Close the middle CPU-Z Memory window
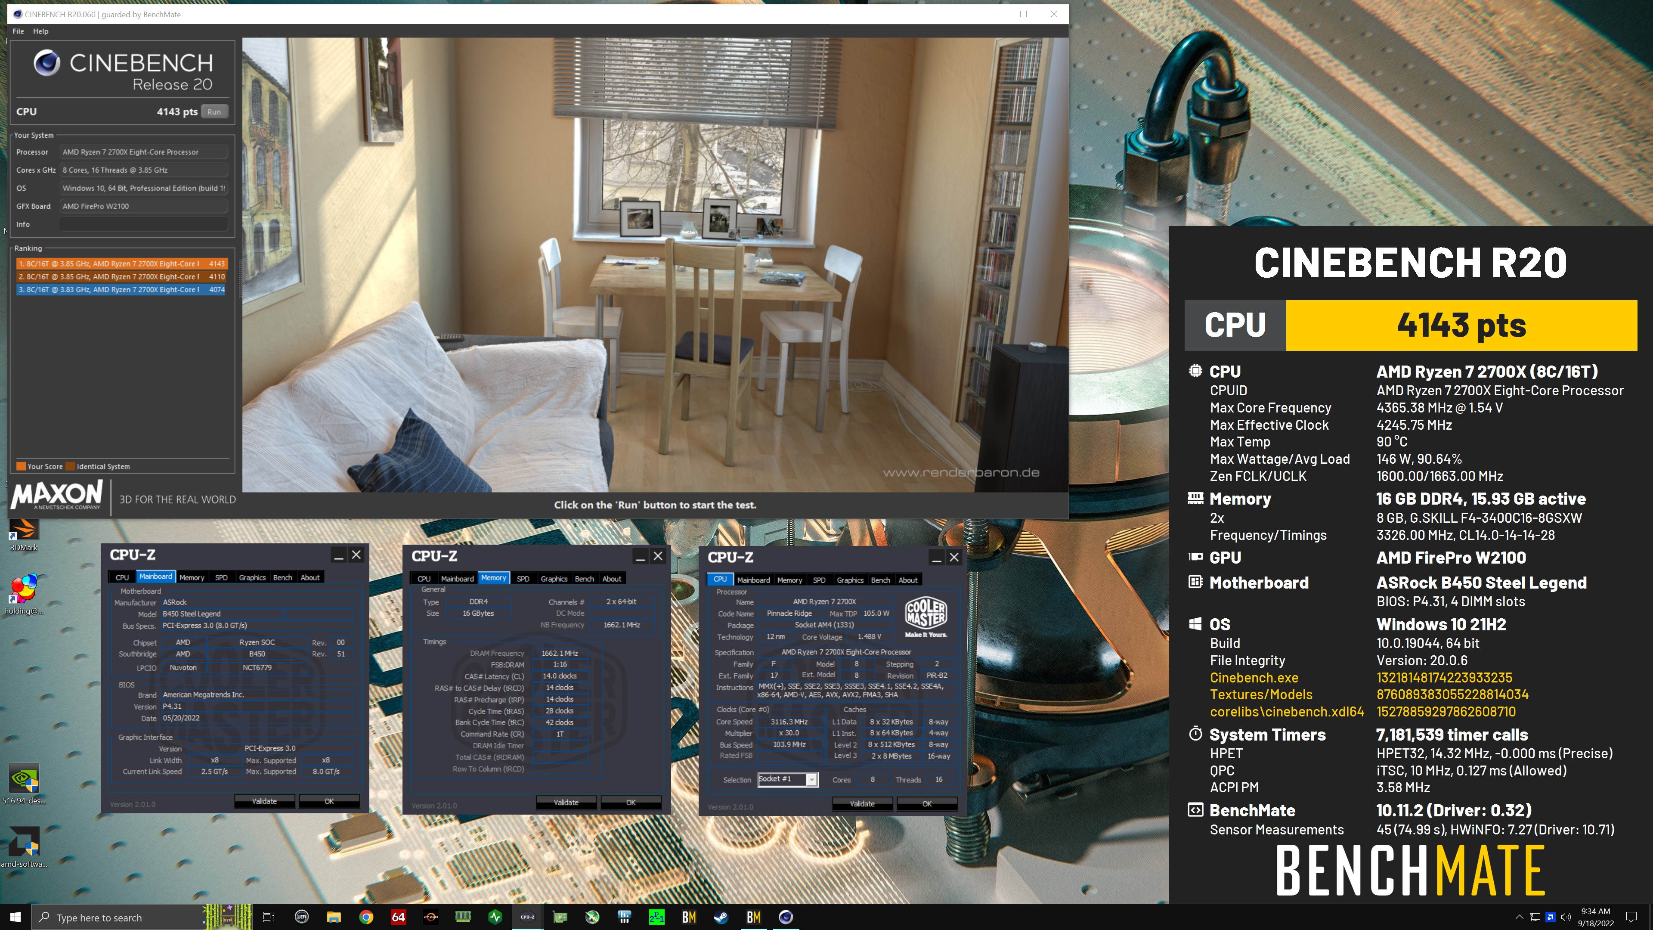The image size is (1653, 930). [658, 556]
